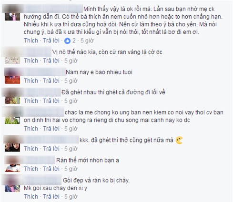Like the first comment about nem cuốn
The width and height of the screenshot is (233, 202).
tap(31, 40)
